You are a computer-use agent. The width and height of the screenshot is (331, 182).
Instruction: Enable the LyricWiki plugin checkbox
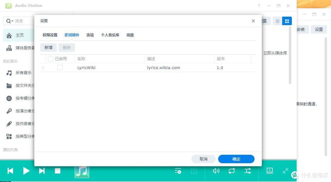(60, 68)
